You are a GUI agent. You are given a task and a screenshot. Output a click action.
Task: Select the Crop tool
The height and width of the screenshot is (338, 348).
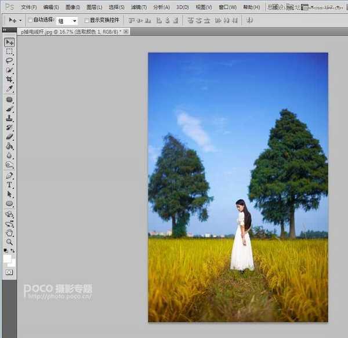tap(9, 79)
